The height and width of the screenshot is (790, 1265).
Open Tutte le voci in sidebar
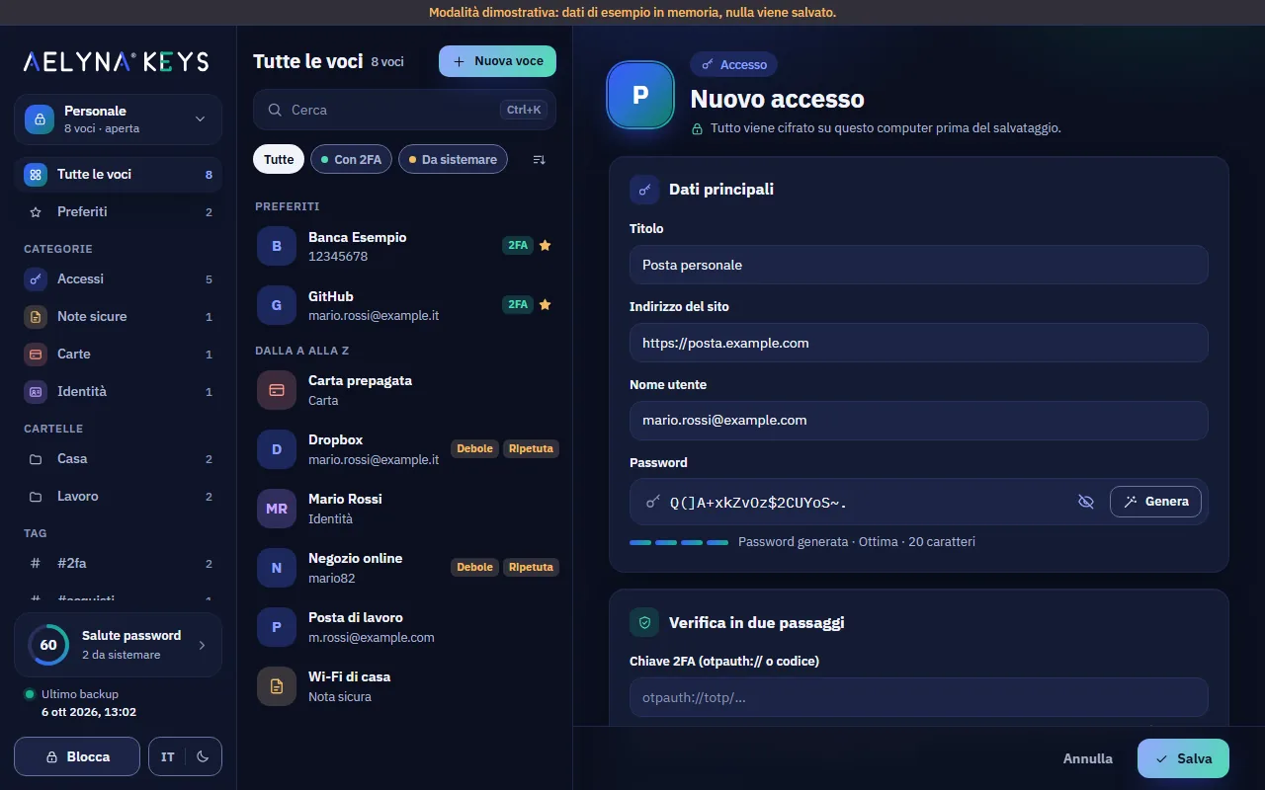pos(118,174)
